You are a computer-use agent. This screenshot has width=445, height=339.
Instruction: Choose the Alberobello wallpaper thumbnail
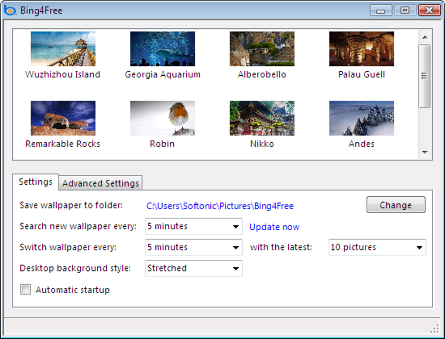(x=262, y=49)
